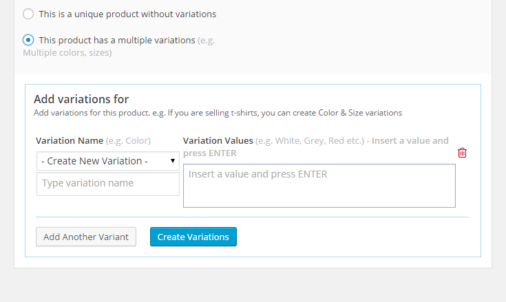Click the 'unique product without variations' label text
The height and width of the screenshot is (302, 506).
[x=127, y=14]
